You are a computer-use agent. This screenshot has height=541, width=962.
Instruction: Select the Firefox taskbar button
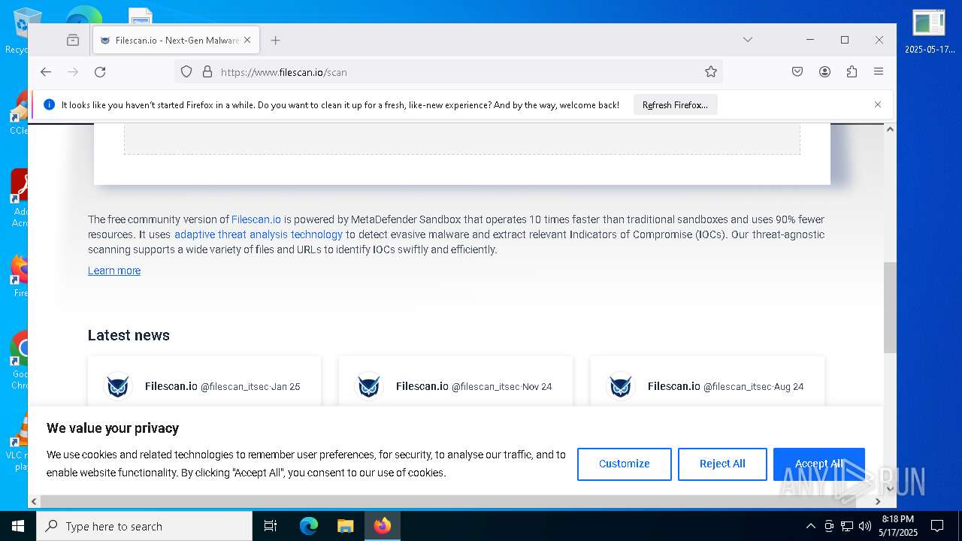383,526
